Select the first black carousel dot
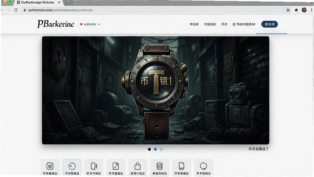Image resolution: width=314 pixels, height=177 pixels. click(x=150, y=149)
